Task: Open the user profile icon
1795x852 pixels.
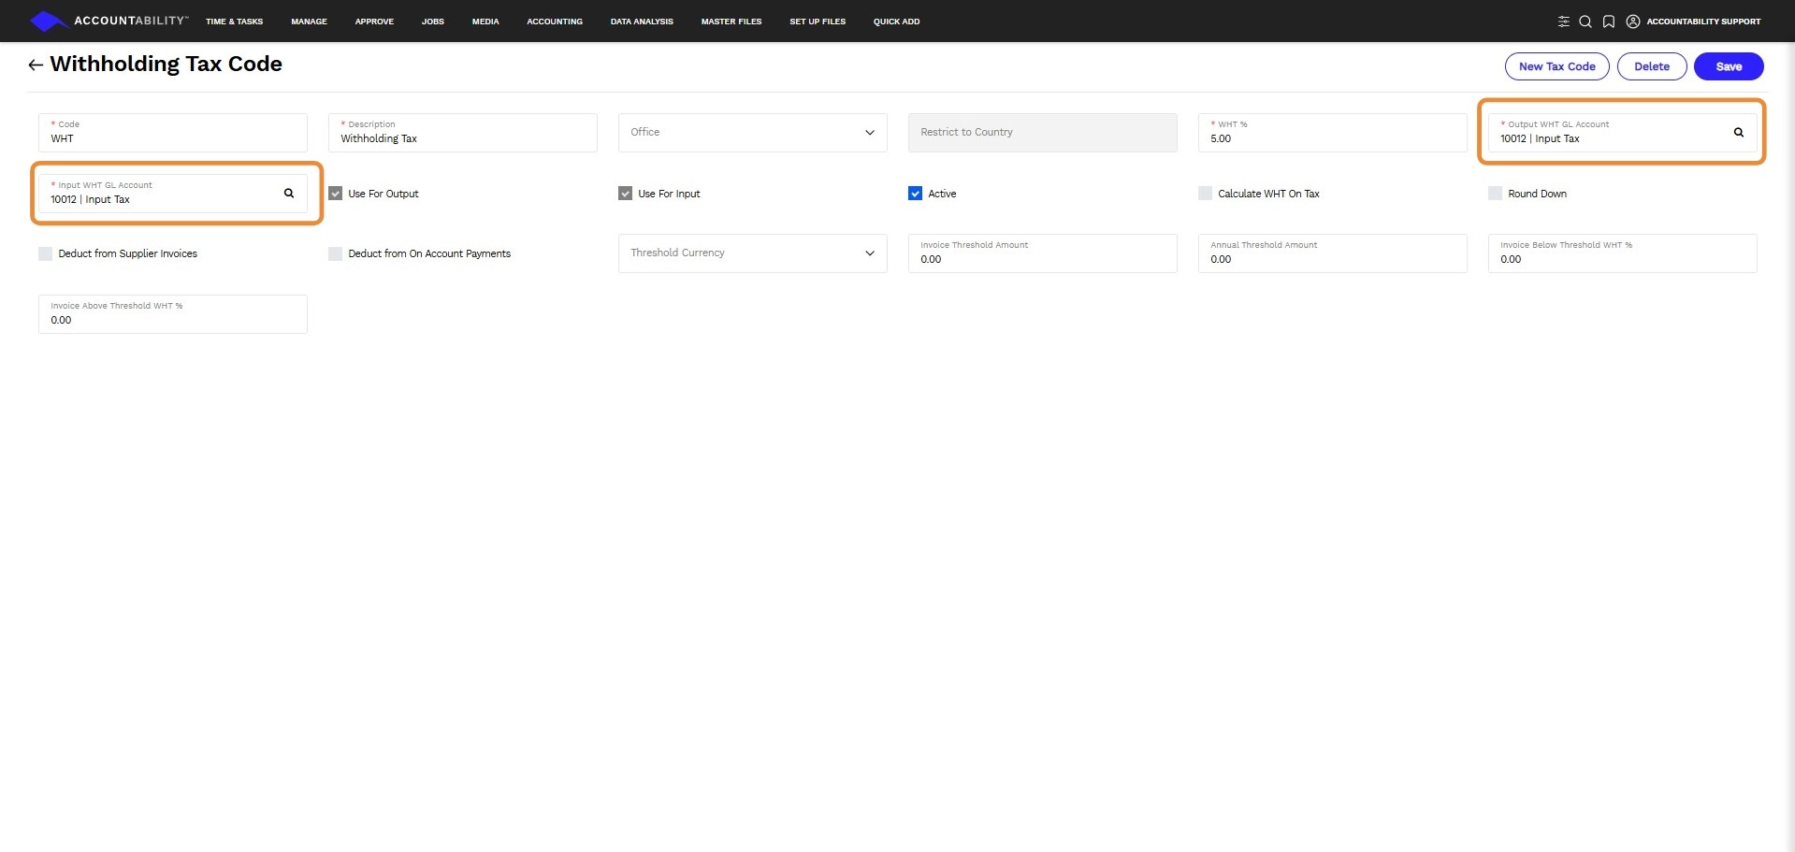Action: [x=1633, y=22]
